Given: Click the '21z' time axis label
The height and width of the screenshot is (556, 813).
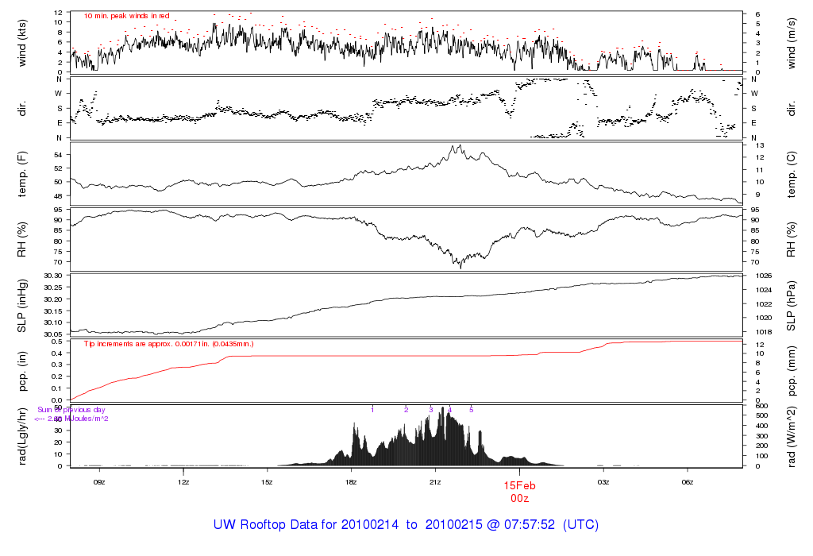Looking at the screenshot, I should [435, 482].
